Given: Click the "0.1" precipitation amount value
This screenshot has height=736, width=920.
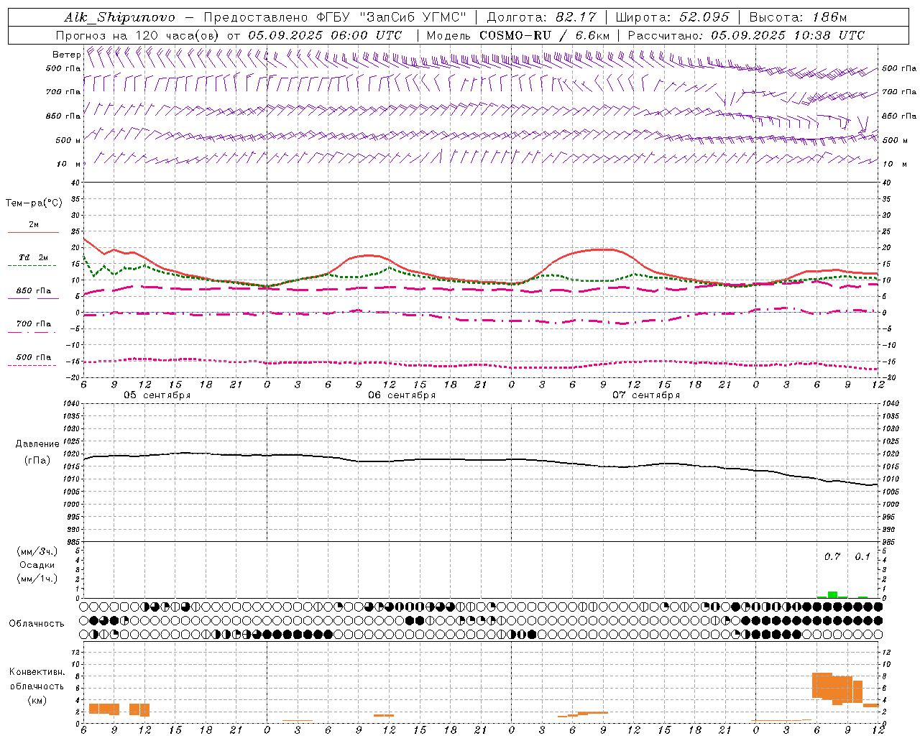Looking at the screenshot, I should tap(862, 556).
